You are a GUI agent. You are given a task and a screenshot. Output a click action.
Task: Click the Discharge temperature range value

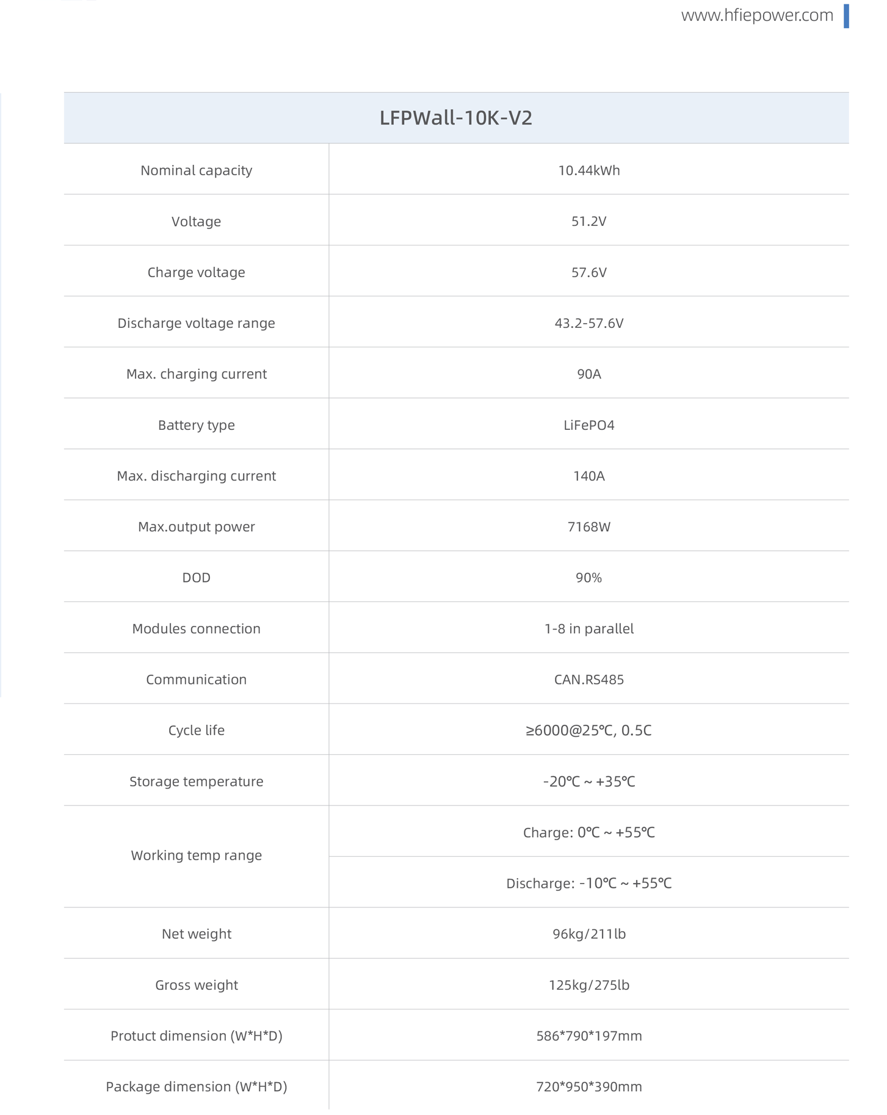click(x=588, y=883)
